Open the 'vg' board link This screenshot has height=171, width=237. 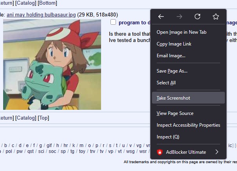[x=139, y=146]
